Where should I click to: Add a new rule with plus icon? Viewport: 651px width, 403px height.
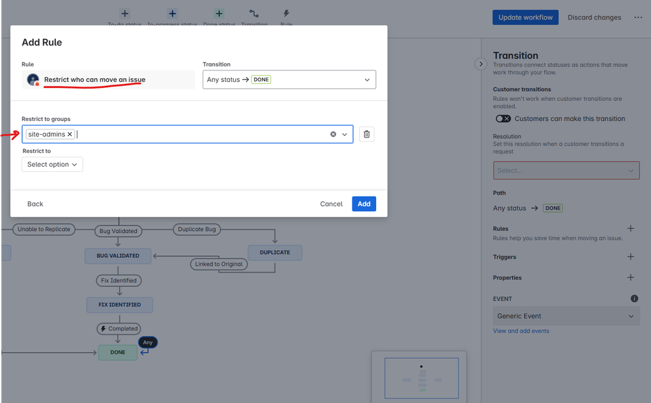tap(631, 229)
